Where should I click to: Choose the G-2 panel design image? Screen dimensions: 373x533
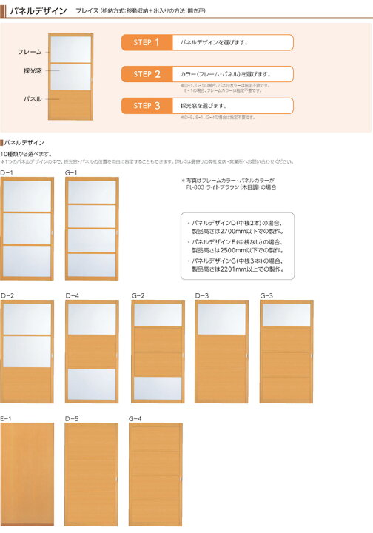158,352
